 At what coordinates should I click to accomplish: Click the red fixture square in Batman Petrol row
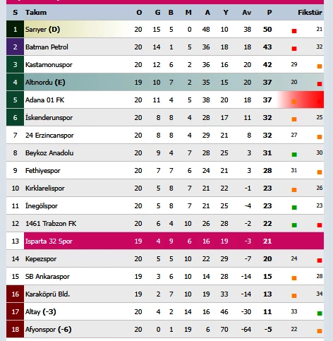294,49
